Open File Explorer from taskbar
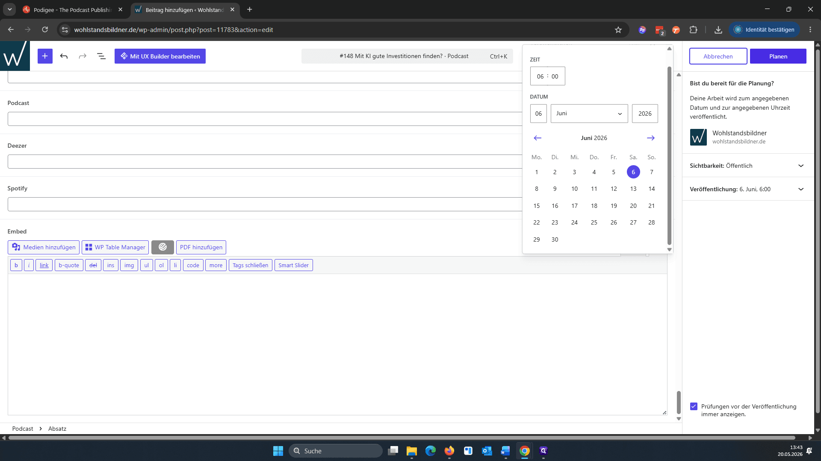The width and height of the screenshot is (821, 461). [x=412, y=451]
